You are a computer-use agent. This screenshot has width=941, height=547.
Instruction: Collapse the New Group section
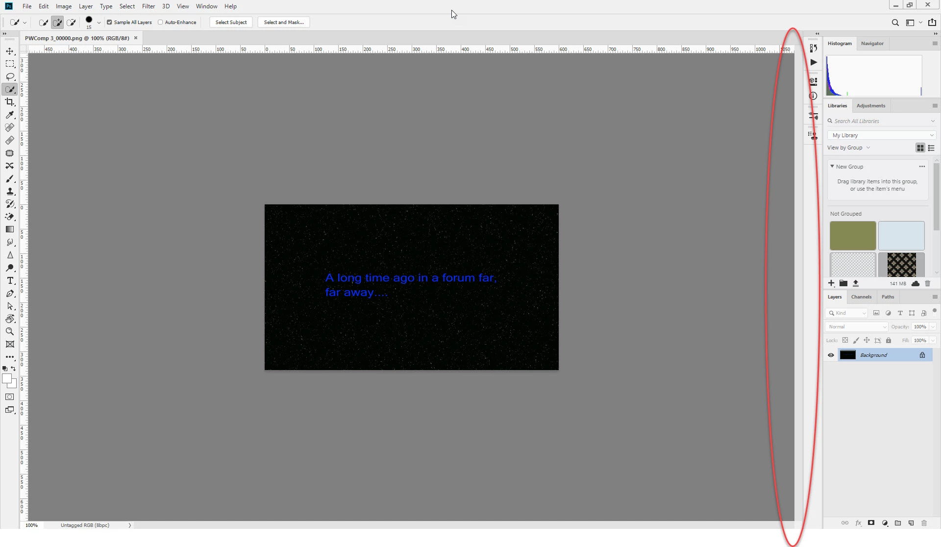[832, 167]
